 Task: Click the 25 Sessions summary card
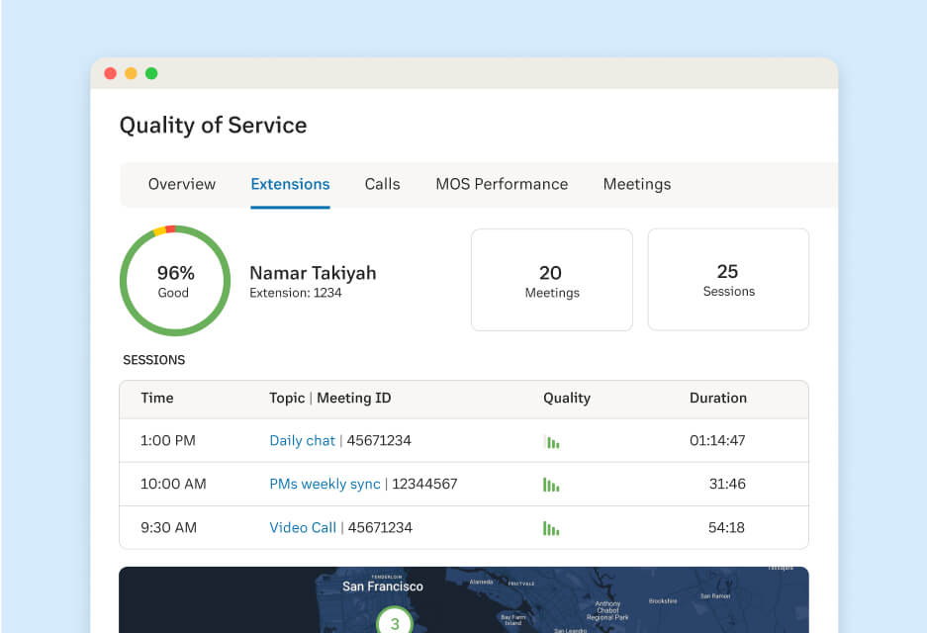coord(728,280)
